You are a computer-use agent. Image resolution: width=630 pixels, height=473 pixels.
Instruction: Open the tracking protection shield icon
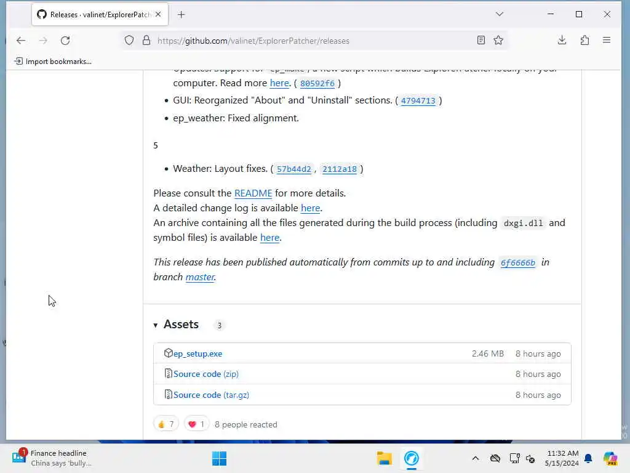pos(129,40)
